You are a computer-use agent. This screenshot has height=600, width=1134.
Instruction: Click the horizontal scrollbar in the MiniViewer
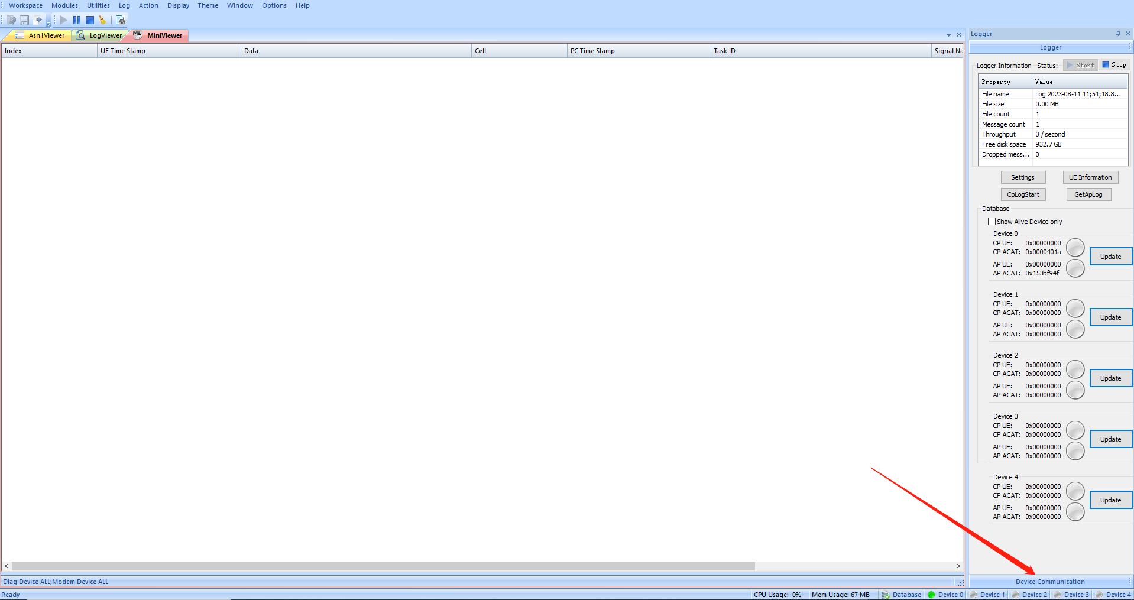coord(383,566)
